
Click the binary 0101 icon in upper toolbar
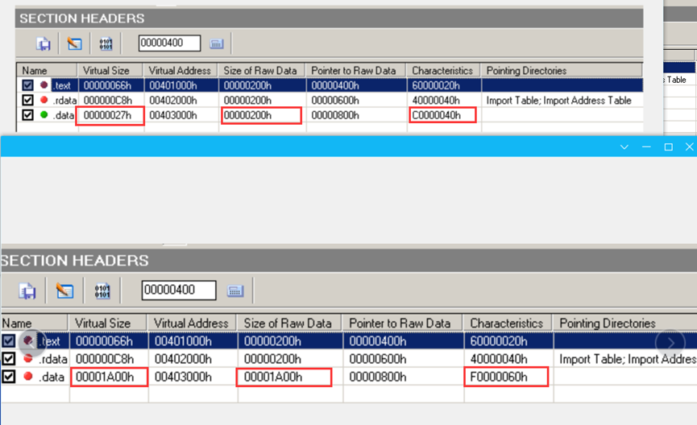point(106,43)
